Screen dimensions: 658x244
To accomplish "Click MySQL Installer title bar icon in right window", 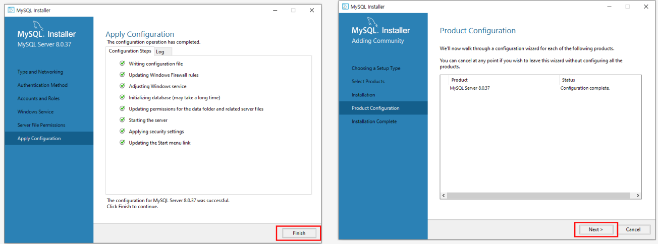I will pyautogui.click(x=345, y=7).
